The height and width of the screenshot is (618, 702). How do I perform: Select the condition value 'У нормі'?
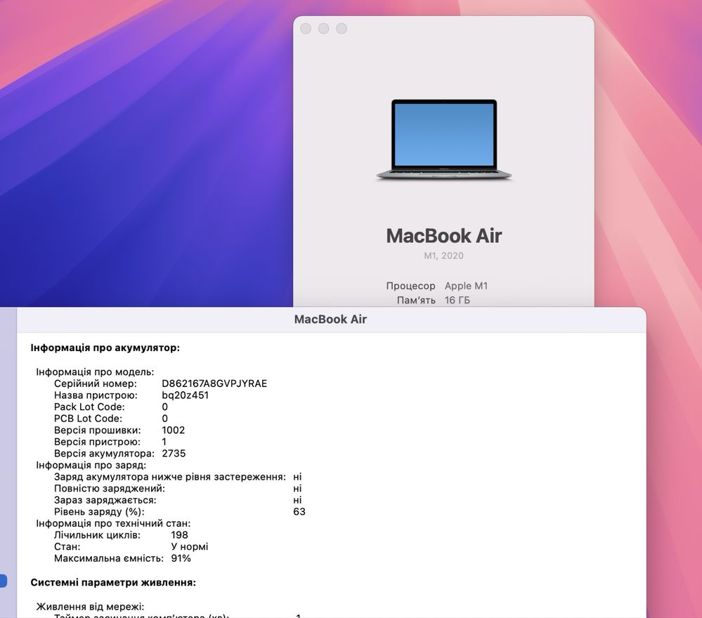(x=190, y=546)
